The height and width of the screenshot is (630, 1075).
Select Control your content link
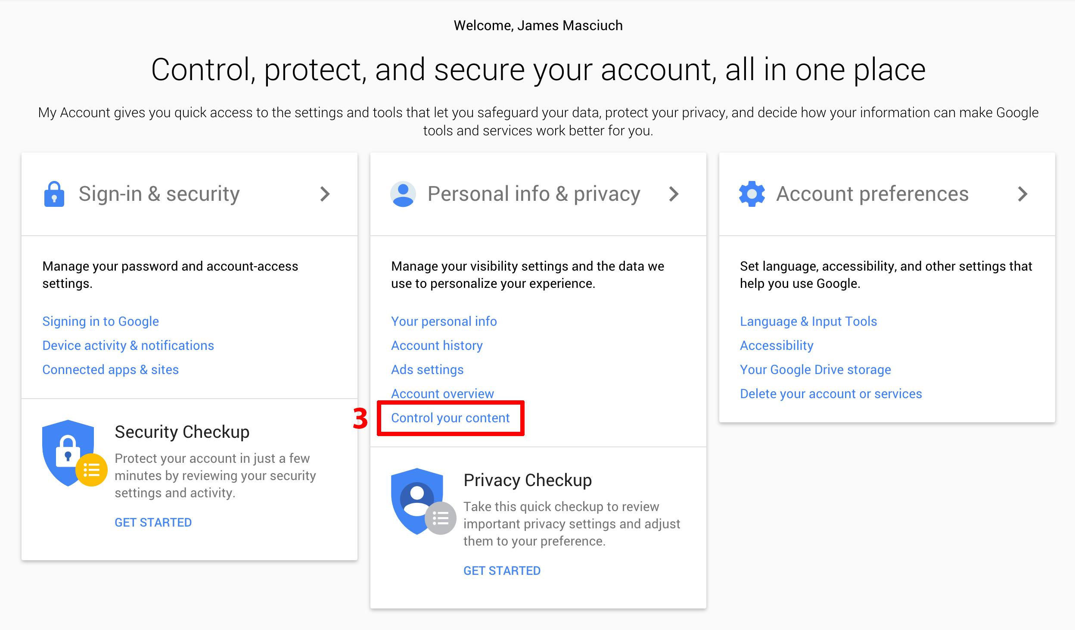tap(450, 418)
